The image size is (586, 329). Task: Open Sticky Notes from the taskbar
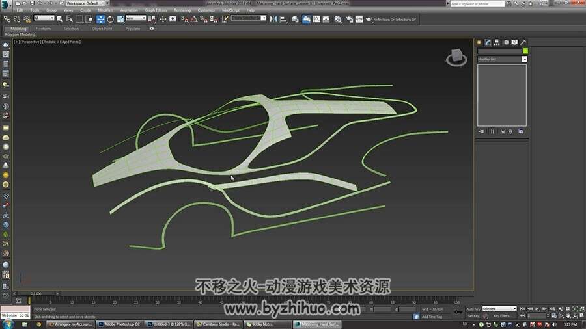pyautogui.click(x=268, y=324)
